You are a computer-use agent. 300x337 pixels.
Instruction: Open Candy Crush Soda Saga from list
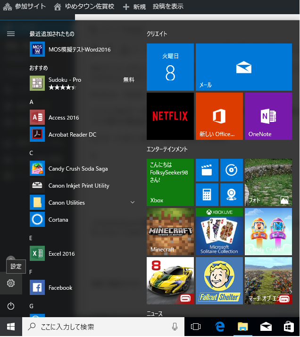click(83, 168)
